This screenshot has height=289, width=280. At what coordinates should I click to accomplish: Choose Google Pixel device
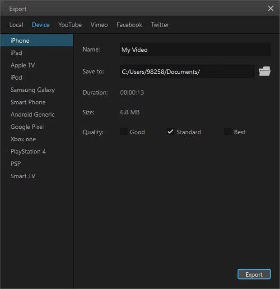tap(37, 127)
